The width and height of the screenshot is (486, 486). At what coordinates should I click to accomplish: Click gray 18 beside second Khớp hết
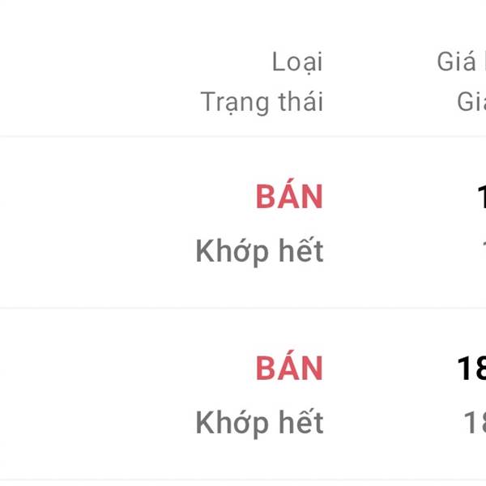[474, 423]
